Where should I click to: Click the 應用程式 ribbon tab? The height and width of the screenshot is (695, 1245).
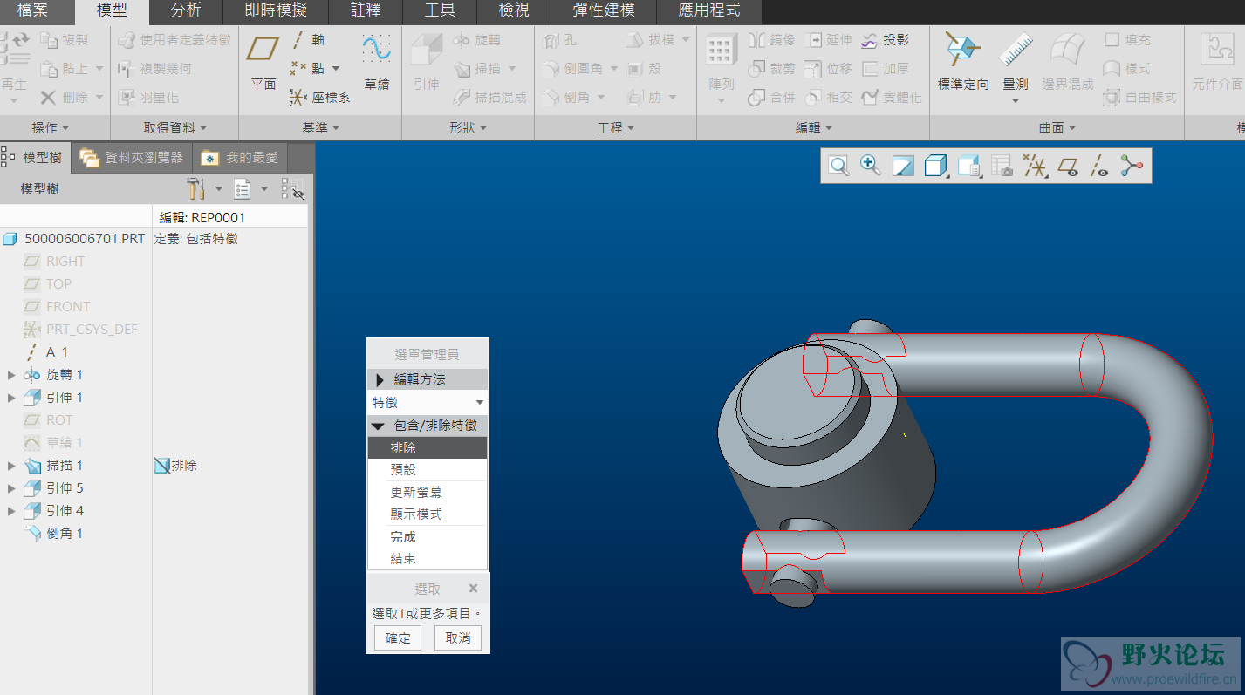pyautogui.click(x=708, y=11)
